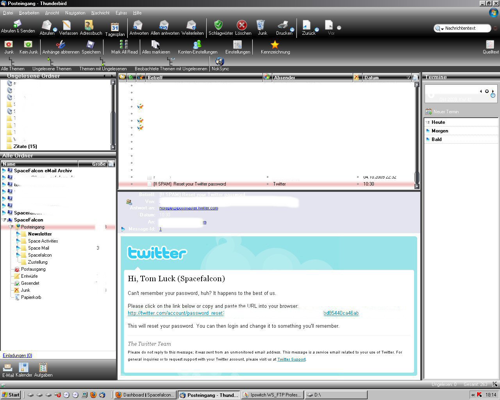This screenshot has width=500, height=400.
Task: Open the Zurück history dropdown arrow
Action: pos(317,29)
